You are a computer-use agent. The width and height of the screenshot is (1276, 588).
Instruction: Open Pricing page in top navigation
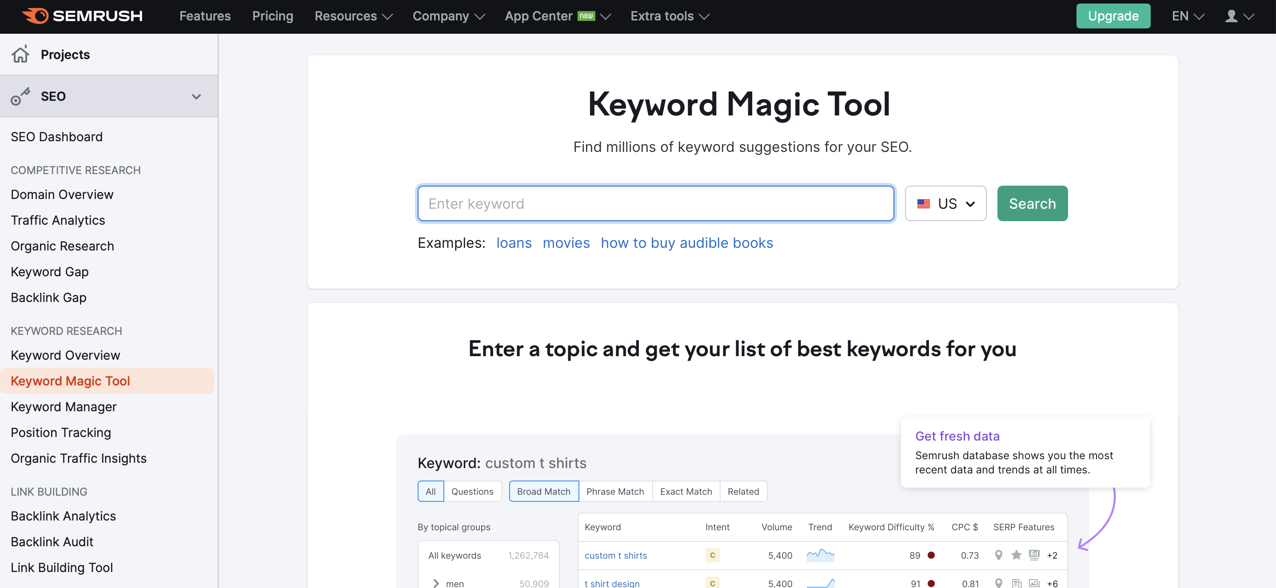pos(272,16)
